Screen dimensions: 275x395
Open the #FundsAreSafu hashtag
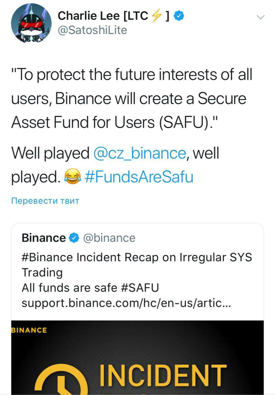pyautogui.click(x=138, y=177)
